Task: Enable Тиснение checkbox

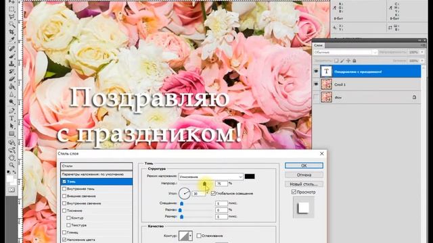Action: (64, 211)
